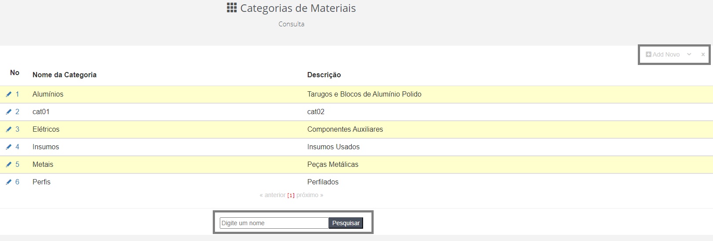The height and width of the screenshot is (241, 713).
Task: Go to previous page via anterior link
Action: tap(273, 195)
